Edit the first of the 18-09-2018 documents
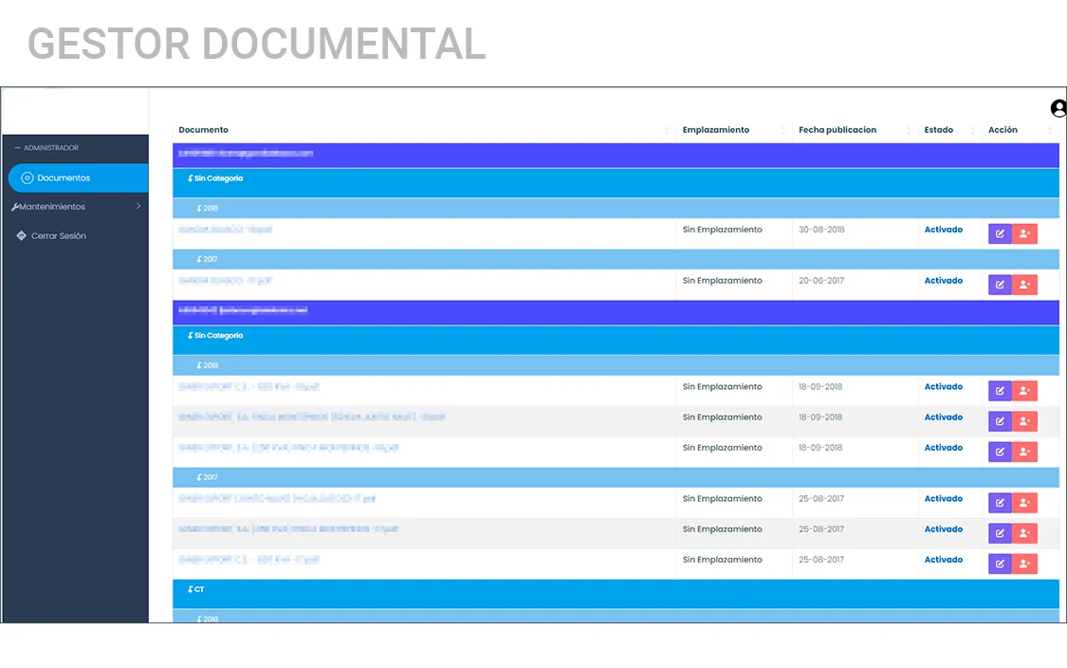The image size is (1067, 668). point(1000,391)
